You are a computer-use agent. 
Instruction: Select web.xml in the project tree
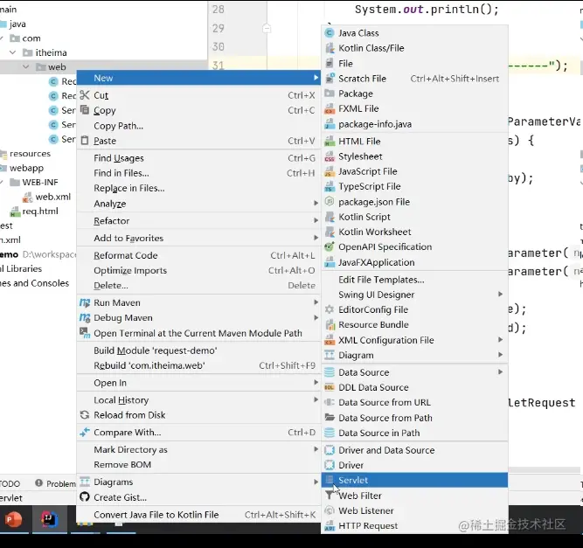[x=47, y=197]
